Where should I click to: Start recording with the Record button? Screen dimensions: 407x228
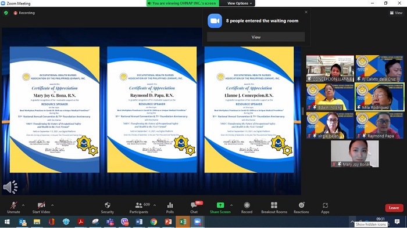(x=247, y=208)
